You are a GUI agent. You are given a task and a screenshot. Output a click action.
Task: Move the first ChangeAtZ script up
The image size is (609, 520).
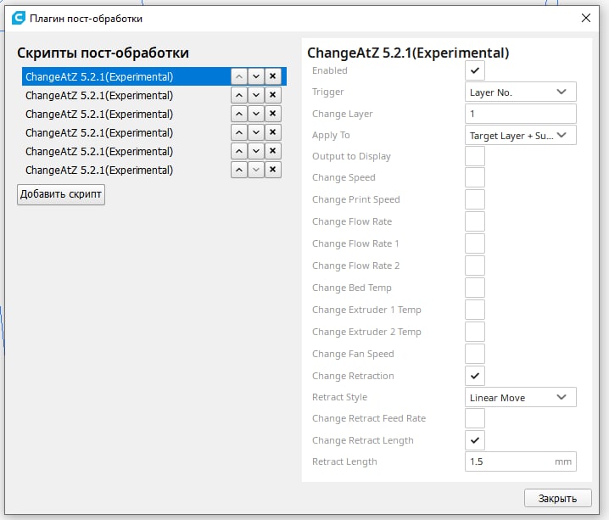pyautogui.click(x=239, y=76)
